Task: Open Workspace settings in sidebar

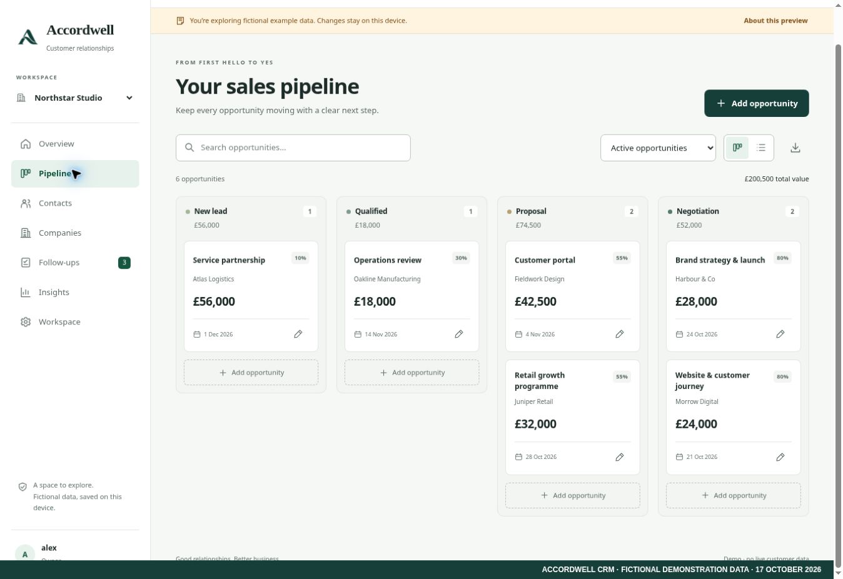Action: [75, 322]
